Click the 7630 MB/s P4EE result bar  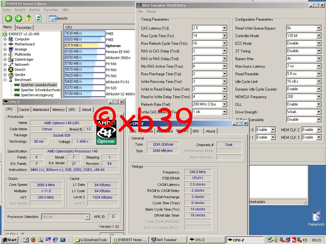point(85,33)
